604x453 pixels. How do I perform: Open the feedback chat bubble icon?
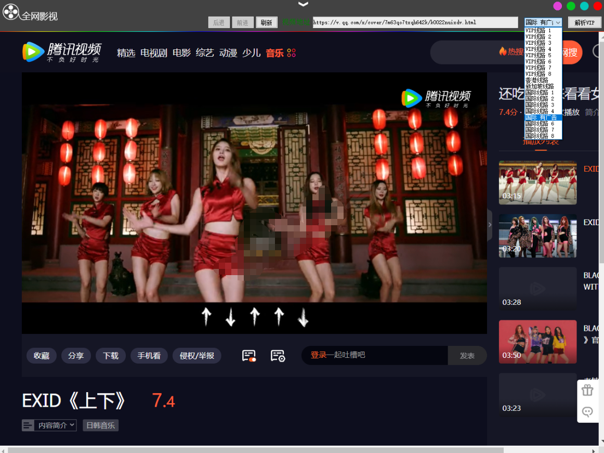[587, 412]
